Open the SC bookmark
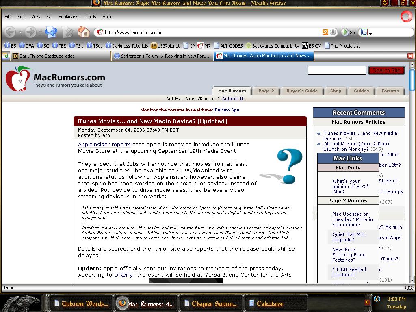 tap(43, 45)
